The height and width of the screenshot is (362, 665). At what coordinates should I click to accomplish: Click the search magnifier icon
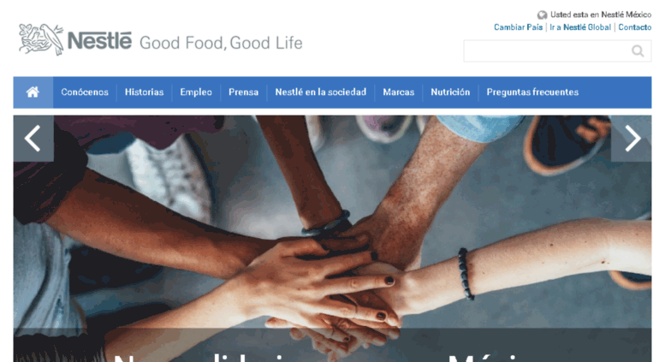638,50
